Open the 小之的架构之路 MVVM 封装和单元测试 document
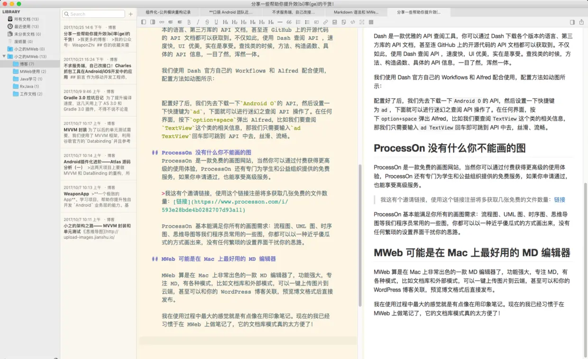The image size is (588, 359). coord(98,229)
